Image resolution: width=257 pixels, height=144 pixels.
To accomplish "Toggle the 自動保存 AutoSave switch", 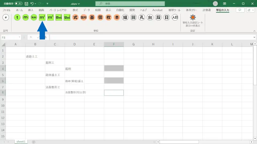I will 18,4.
